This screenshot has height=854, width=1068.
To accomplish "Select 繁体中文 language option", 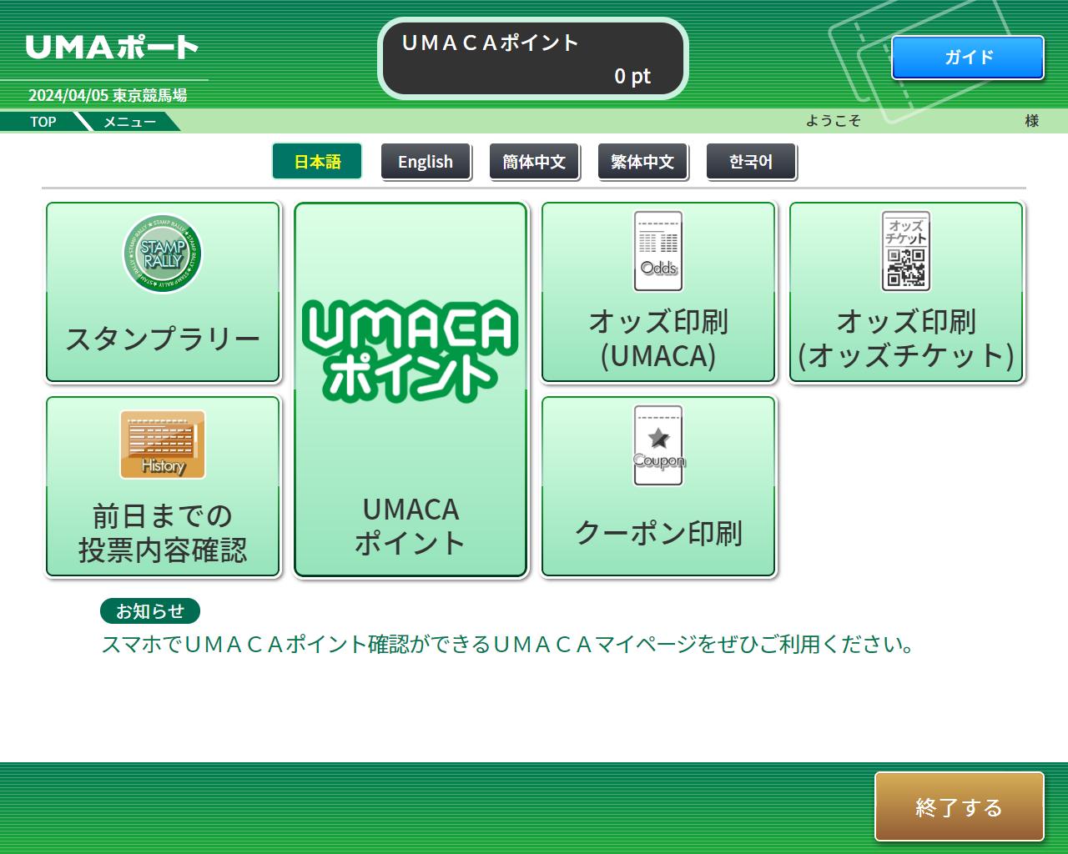I will (642, 162).
